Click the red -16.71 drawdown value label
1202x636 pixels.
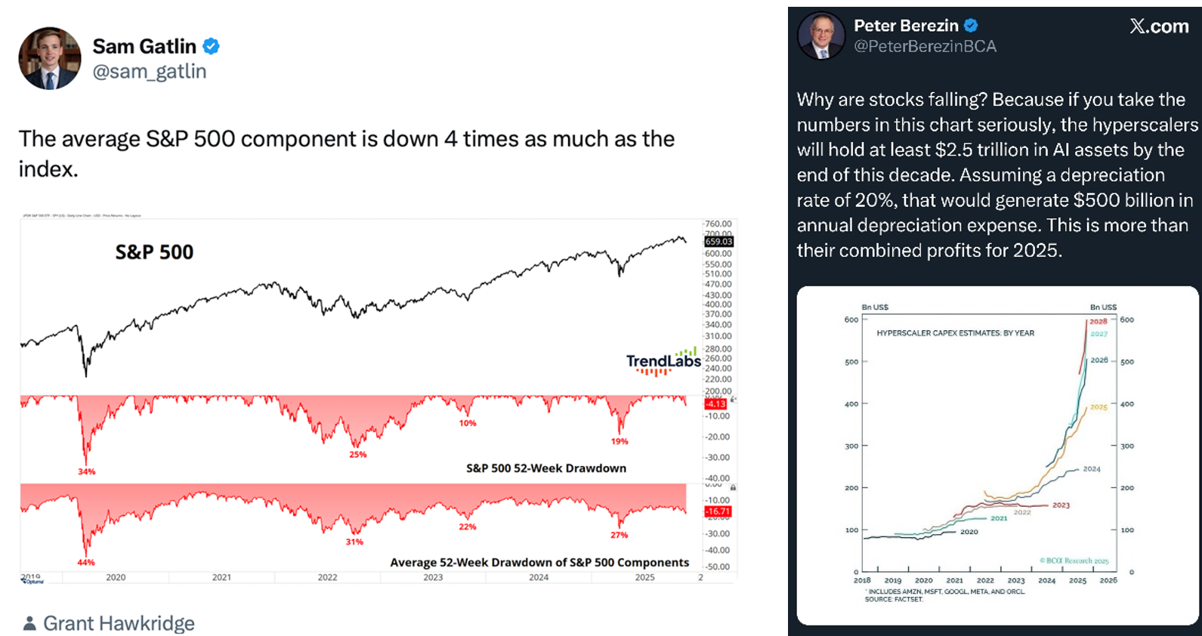(717, 511)
